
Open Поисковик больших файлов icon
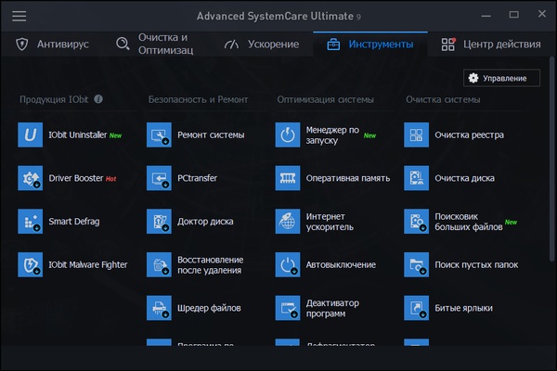point(417,222)
